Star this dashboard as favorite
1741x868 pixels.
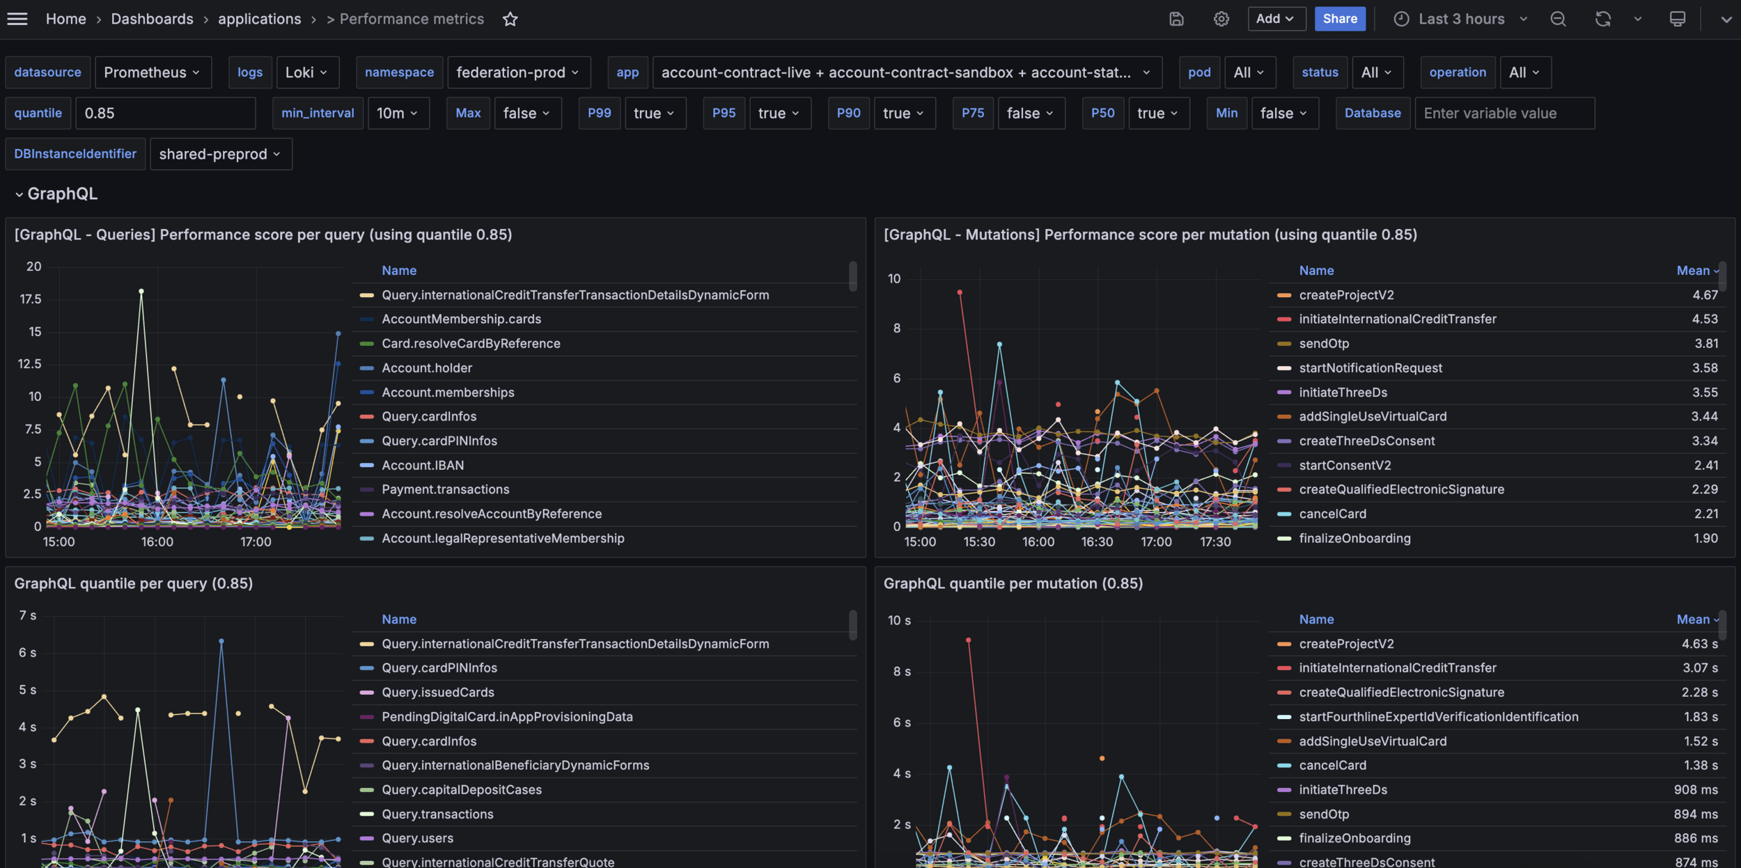click(510, 19)
